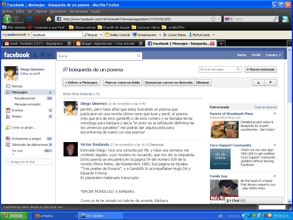The image size is (293, 220).
Task: Open the MyFunCards dropdown arrow
Action: pyautogui.click(x=213, y=35)
